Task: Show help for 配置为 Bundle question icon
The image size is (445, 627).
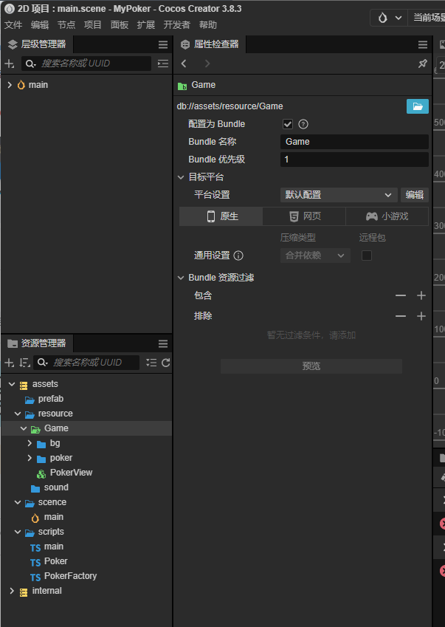Action: point(303,124)
